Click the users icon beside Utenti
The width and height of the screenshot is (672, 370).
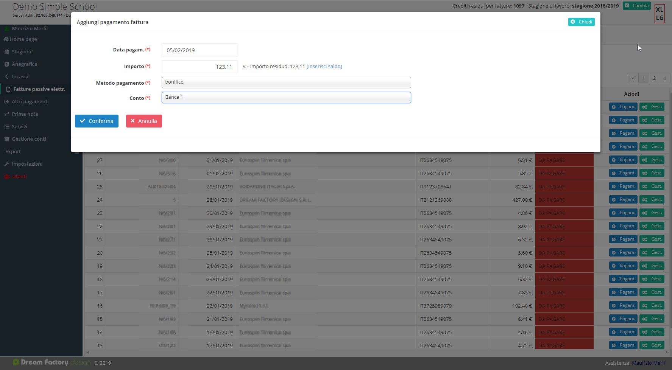pos(6,176)
